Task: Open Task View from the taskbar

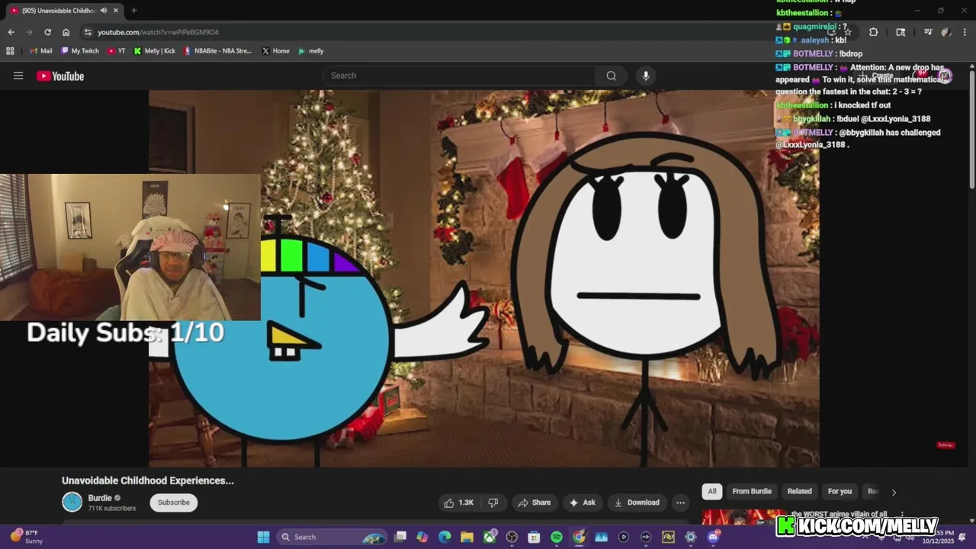Action: tap(400, 537)
